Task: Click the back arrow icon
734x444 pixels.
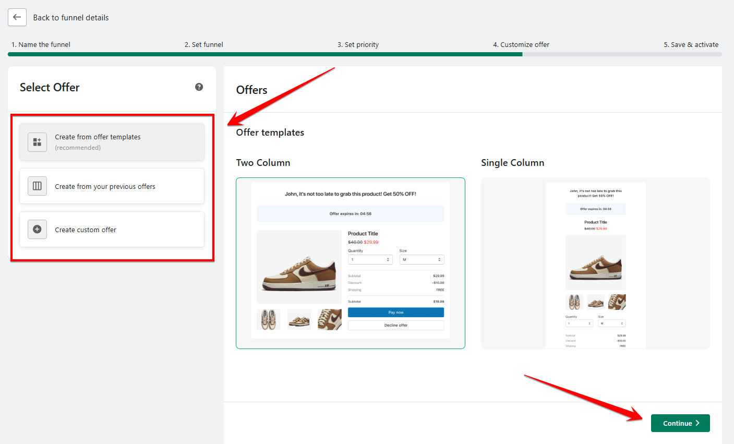Action: pos(17,17)
